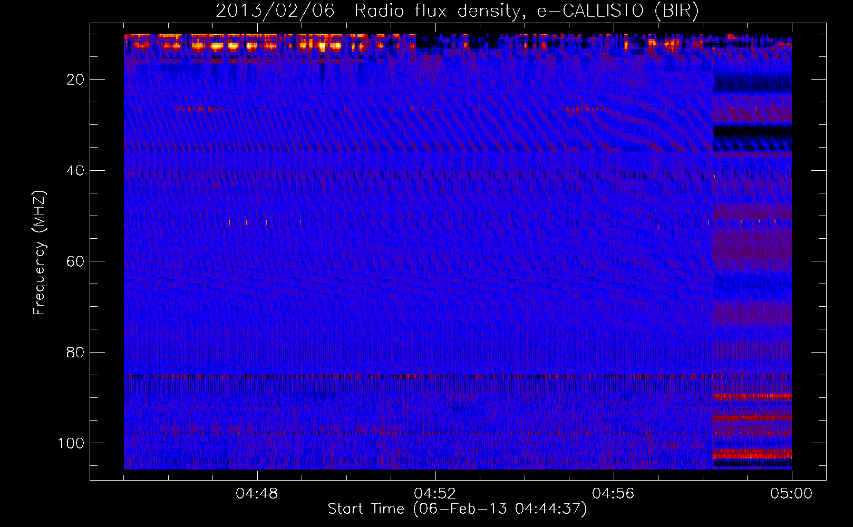Click the 05:00 time tick label
This screenshot has width=853, height=527.
point(791,494)
